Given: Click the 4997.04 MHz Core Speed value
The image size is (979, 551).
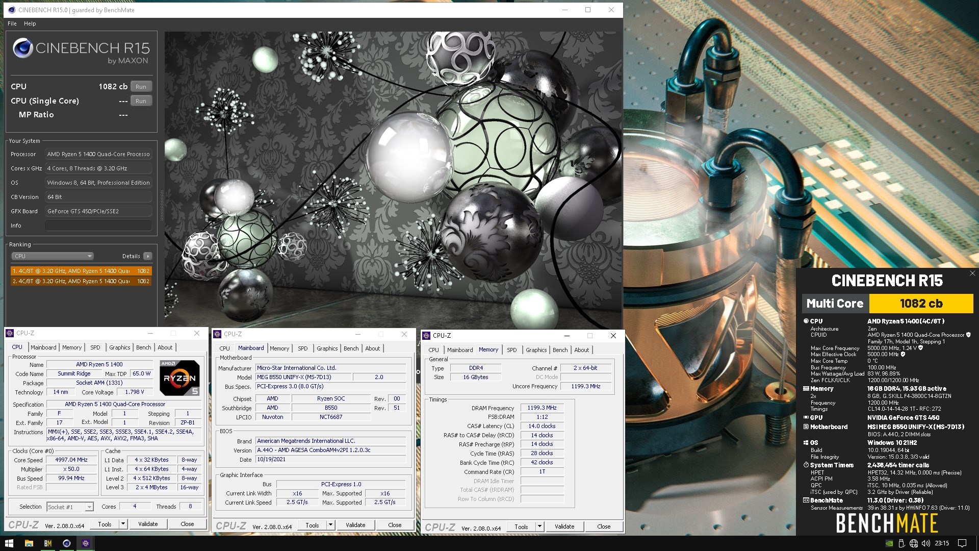Looking at the screenshot, I should [71, 460].
